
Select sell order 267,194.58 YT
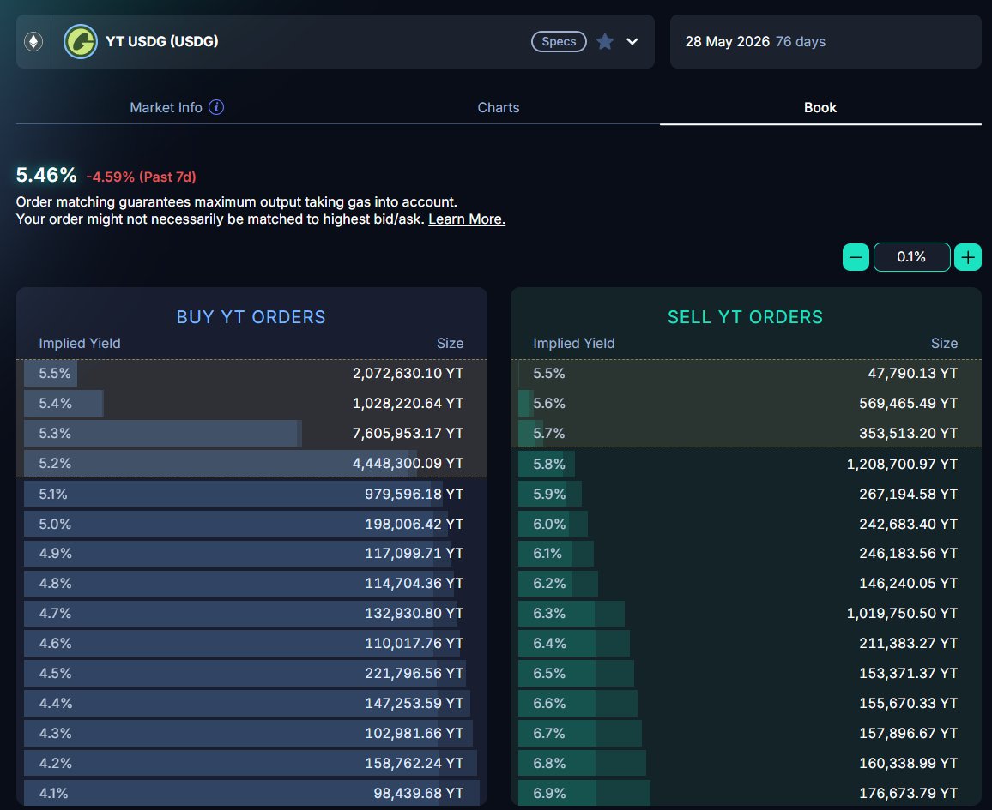[746, 494]
